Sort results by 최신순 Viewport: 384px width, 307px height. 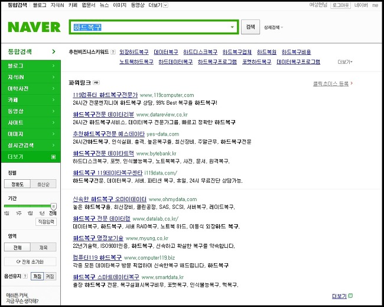click(43, 184)
